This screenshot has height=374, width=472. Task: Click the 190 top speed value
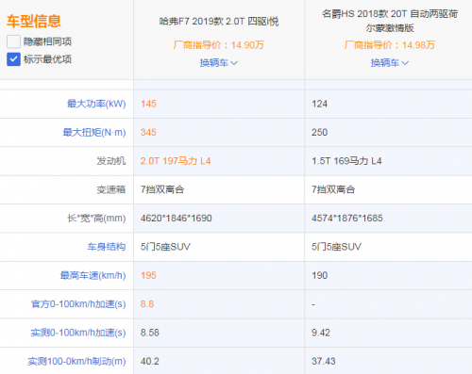319,275
